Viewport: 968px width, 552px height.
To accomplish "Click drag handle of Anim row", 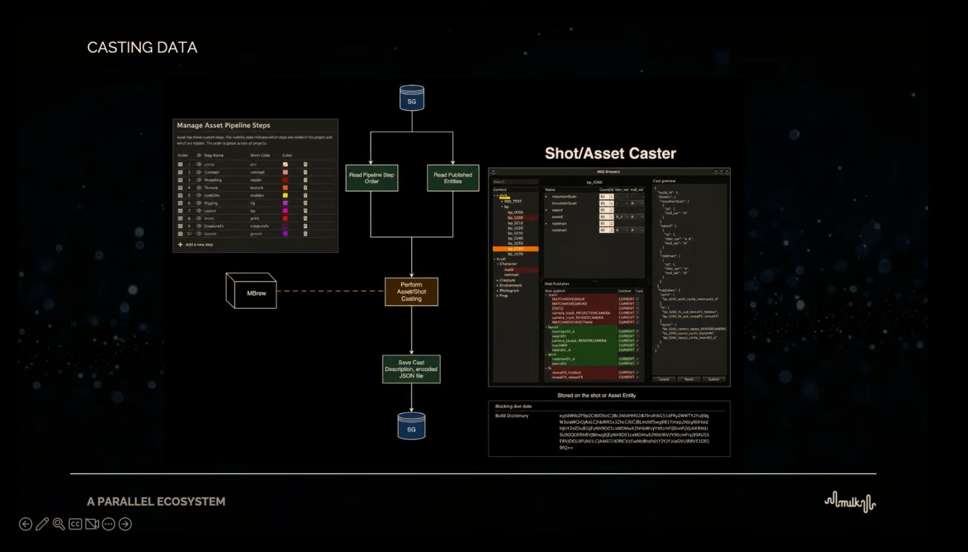I will (180, 219).
